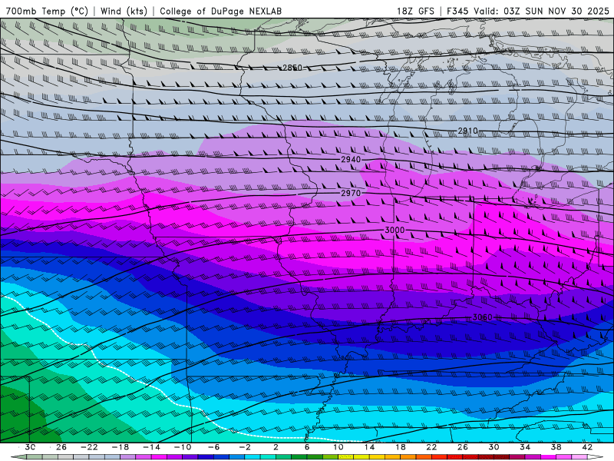This screenshot has height=461, width=614.
Task: Click the 3060 height contour label
Action: [482, 317]
